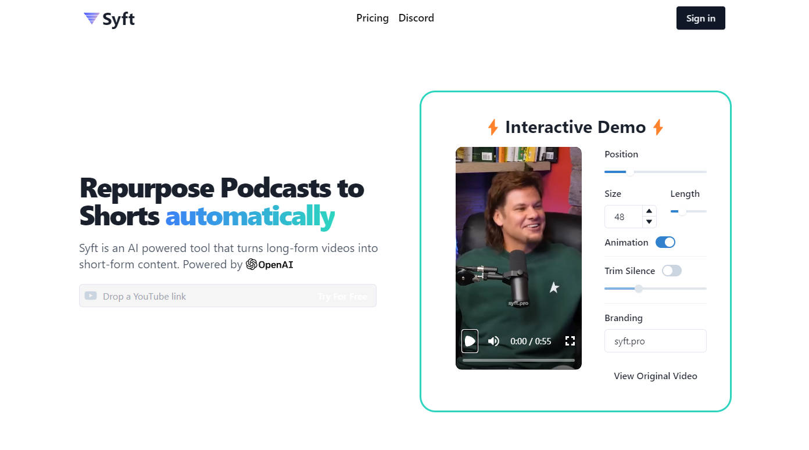Adjust the Position slider
This screenshot has height=450, width=809.
pos(629,172)
